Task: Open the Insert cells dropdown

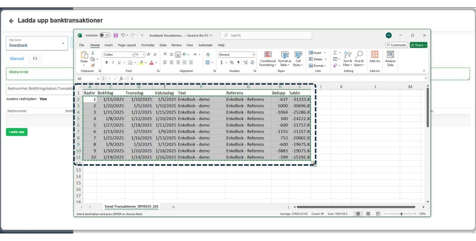Action: click(317, 53)
